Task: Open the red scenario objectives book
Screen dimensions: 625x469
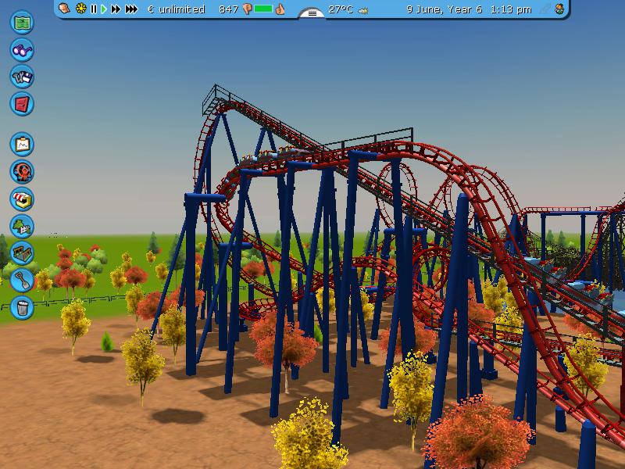Action: click(x=22, y=104)
